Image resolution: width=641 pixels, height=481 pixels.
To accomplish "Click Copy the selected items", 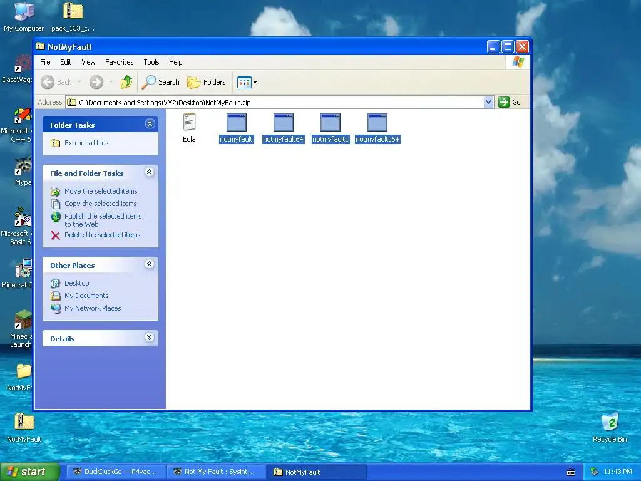I will [101, 204].
